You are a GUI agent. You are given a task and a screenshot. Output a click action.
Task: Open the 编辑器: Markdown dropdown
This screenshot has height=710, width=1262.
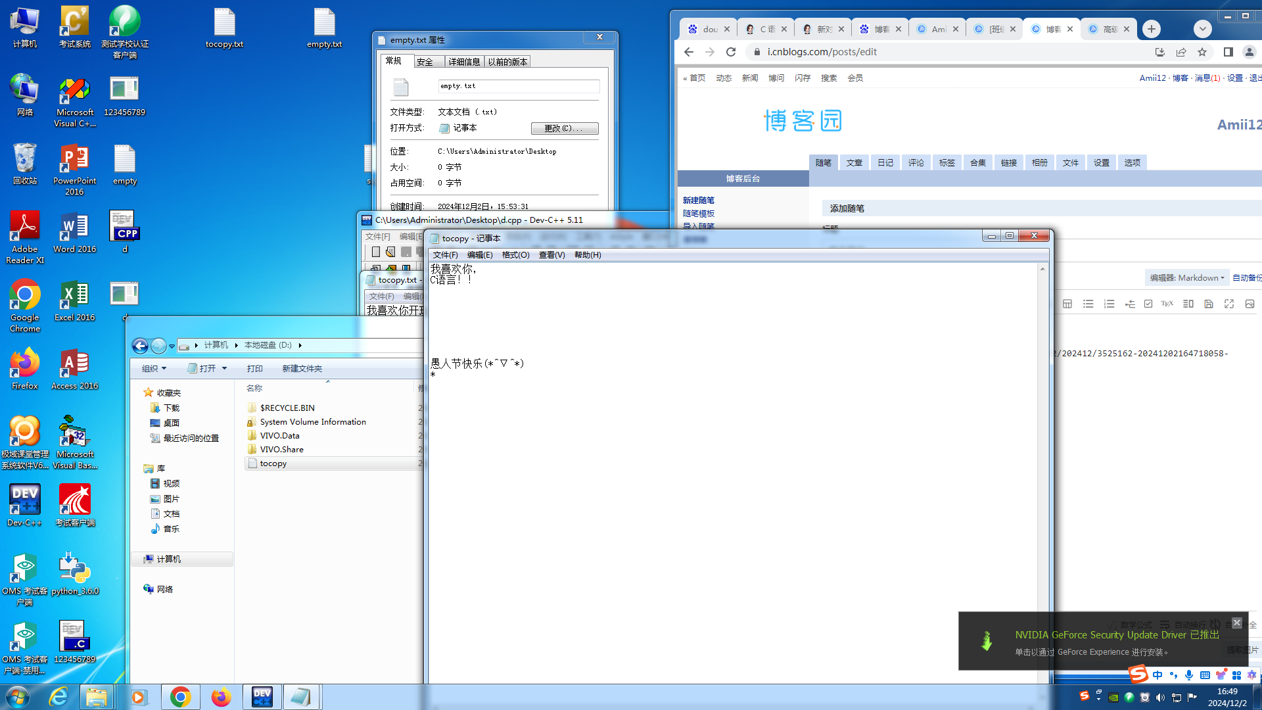[x=1187, y=278]
